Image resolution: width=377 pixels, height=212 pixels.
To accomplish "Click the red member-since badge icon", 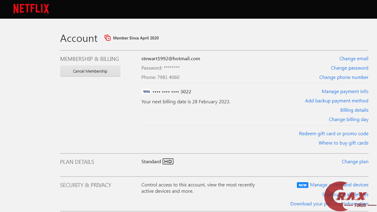I will [107, 38].
